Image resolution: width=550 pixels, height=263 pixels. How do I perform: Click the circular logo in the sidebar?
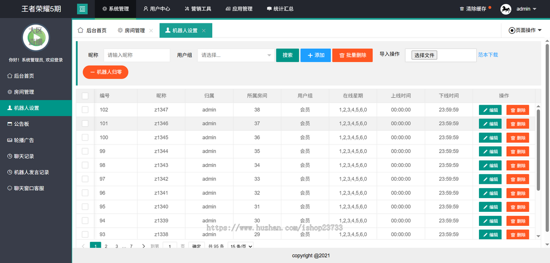[x=36, y=38]
